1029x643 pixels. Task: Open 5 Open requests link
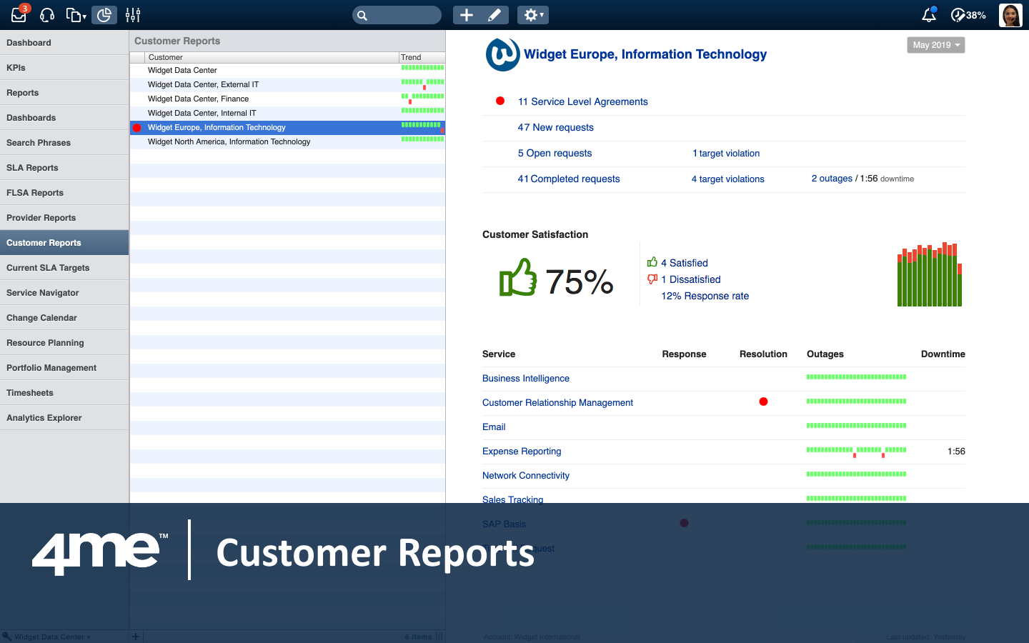pyautogui.click(x=555, y=154)
